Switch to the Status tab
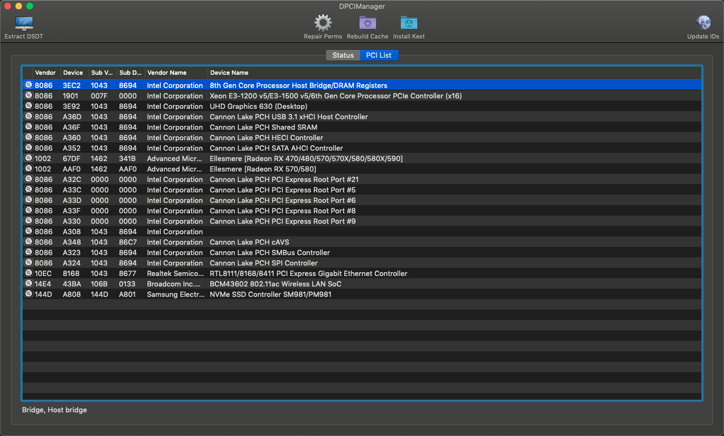The width and height of the screenshot is (724, 436). pos(342,56)
